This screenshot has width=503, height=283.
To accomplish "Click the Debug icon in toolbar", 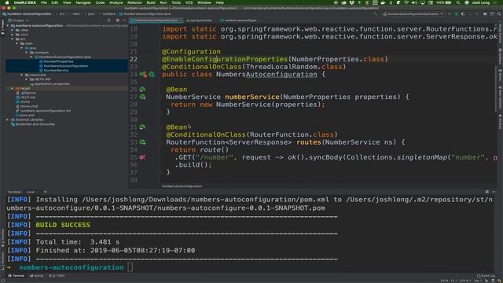I will tap(456, 14).
